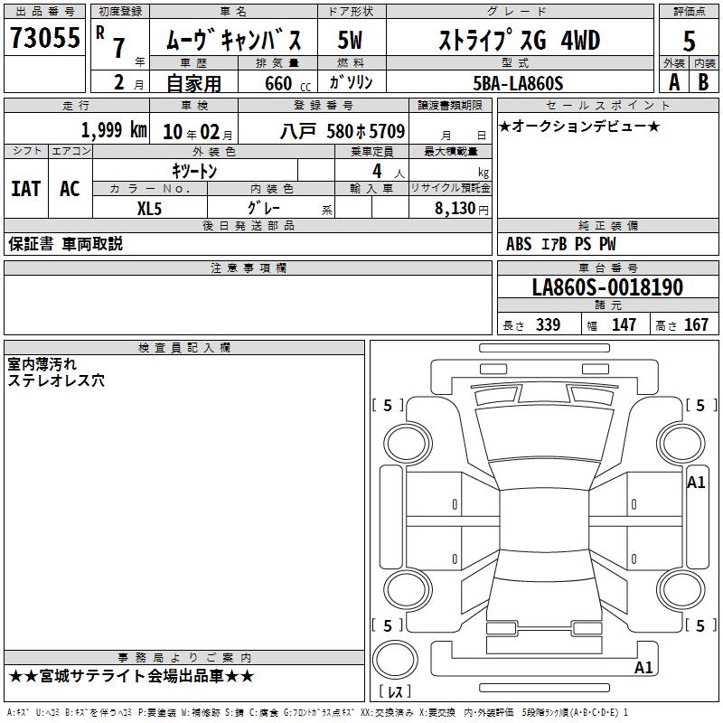This screenshot has height=723, width=723.
Task: Select the front-left wheel in diagram
Action: pyautogui.click(x=407, y=445)
